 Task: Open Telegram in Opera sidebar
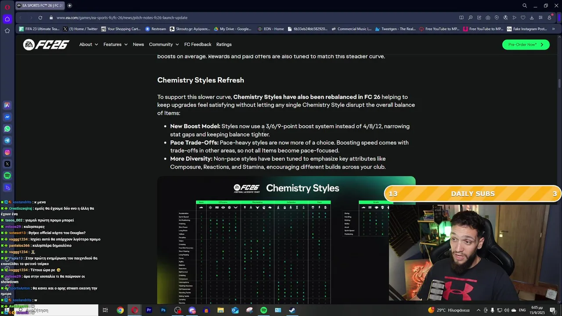7,140
